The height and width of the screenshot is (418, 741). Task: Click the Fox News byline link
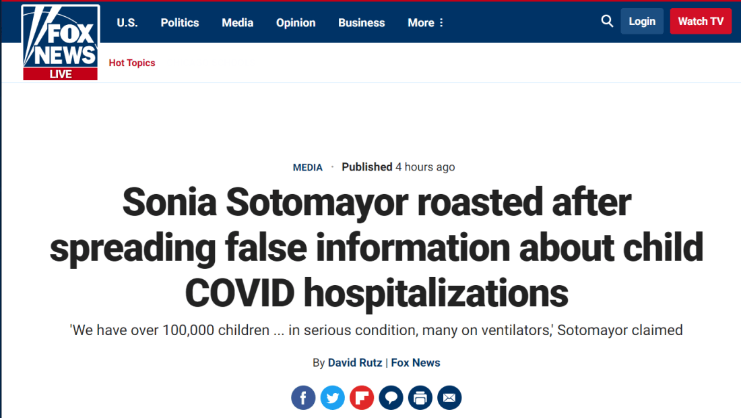416,363
